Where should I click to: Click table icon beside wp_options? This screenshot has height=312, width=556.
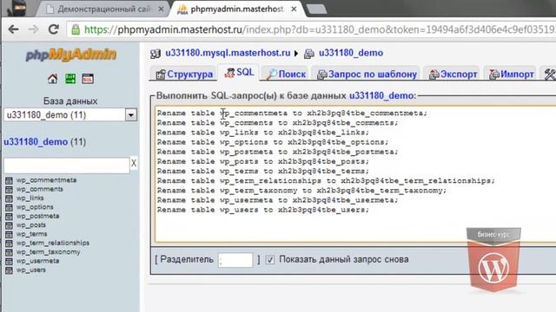pos(9,207)
